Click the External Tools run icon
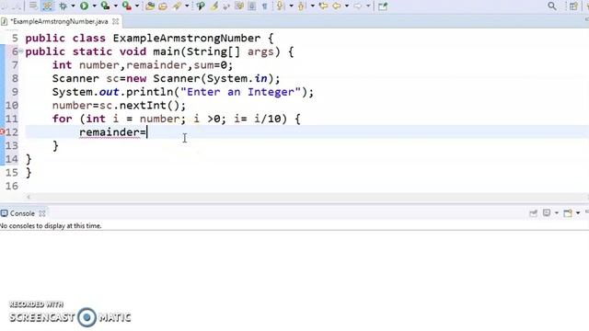Viewport: 589px width, 331px height. pos(127,6)
